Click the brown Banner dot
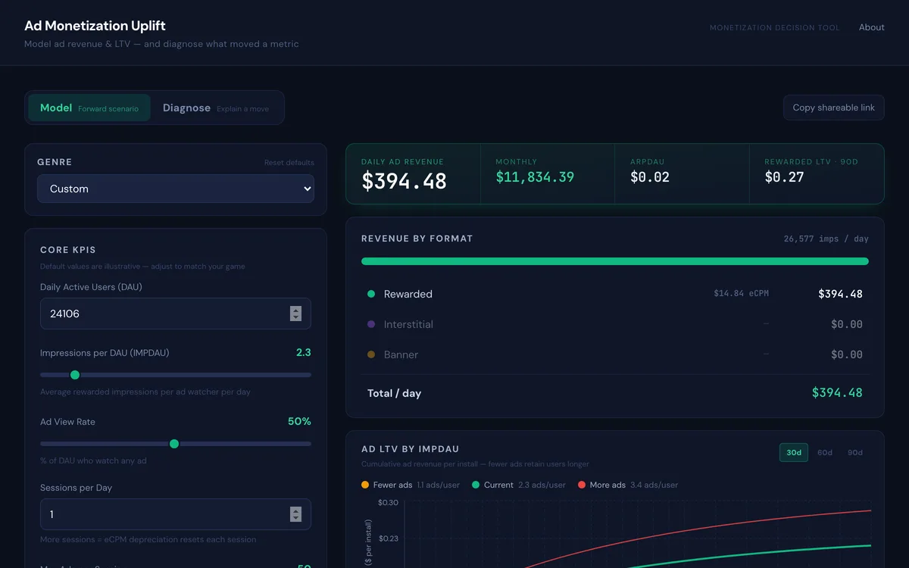 coord(371,354)
